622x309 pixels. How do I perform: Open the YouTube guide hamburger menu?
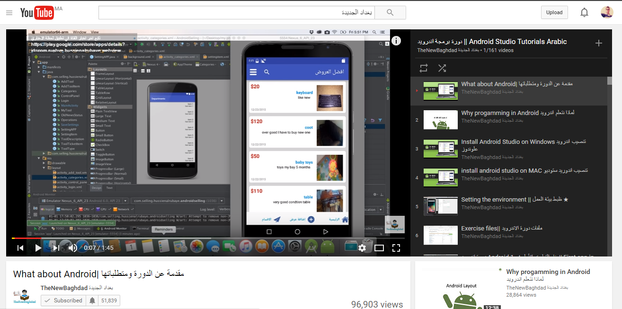9,13
